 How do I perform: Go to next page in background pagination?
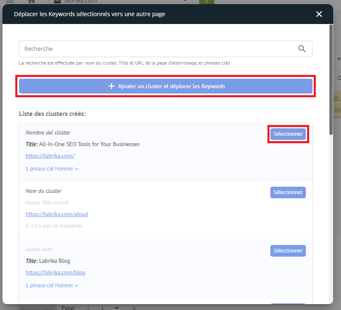(134, 308)
